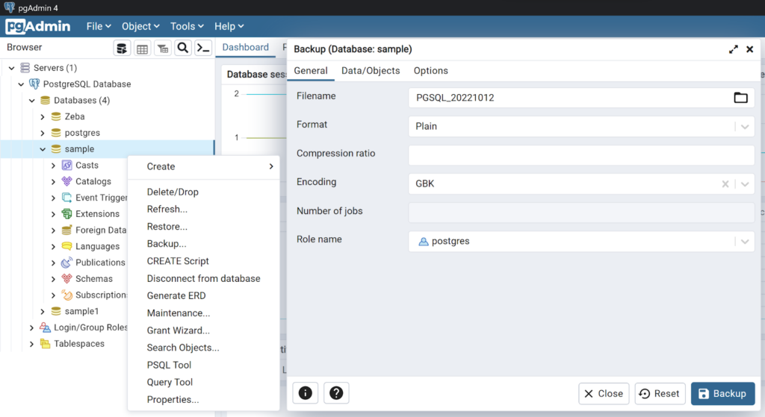765x417 pixels.
Task: Click the View Data table icon
Action: click(142, 48)
